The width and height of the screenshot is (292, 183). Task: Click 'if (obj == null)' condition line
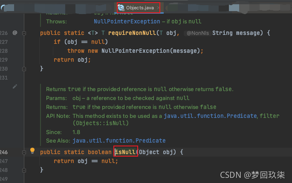click(x=81, y=42)
